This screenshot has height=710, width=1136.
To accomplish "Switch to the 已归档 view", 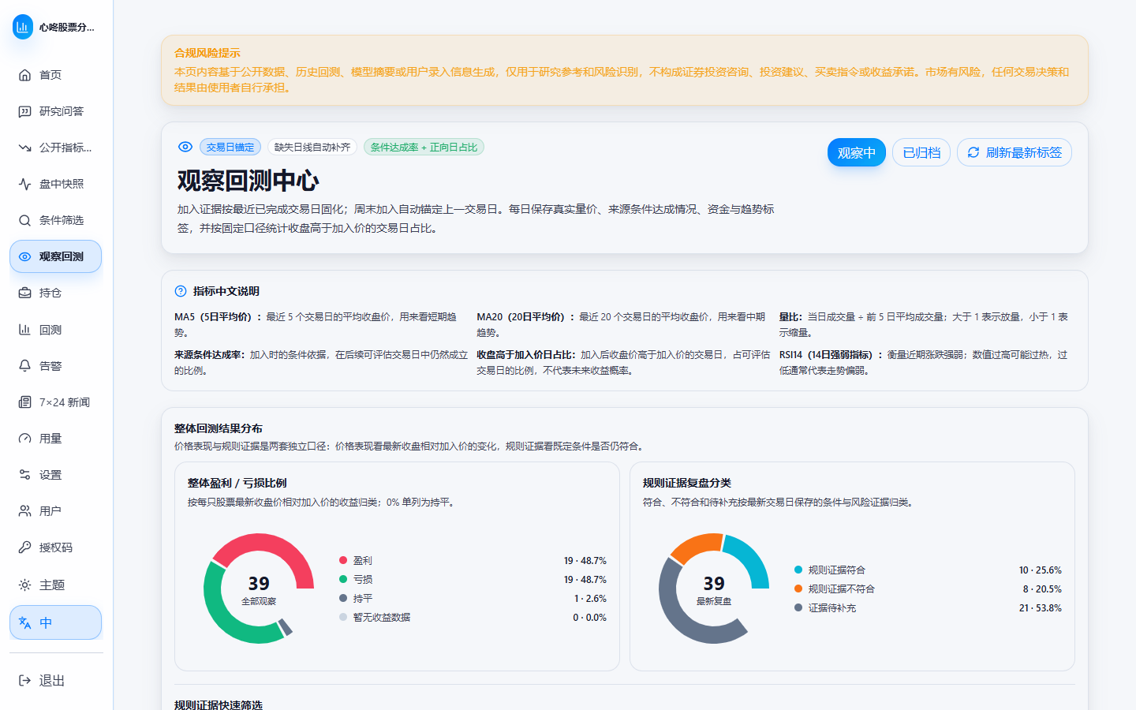I will point(921,152).
